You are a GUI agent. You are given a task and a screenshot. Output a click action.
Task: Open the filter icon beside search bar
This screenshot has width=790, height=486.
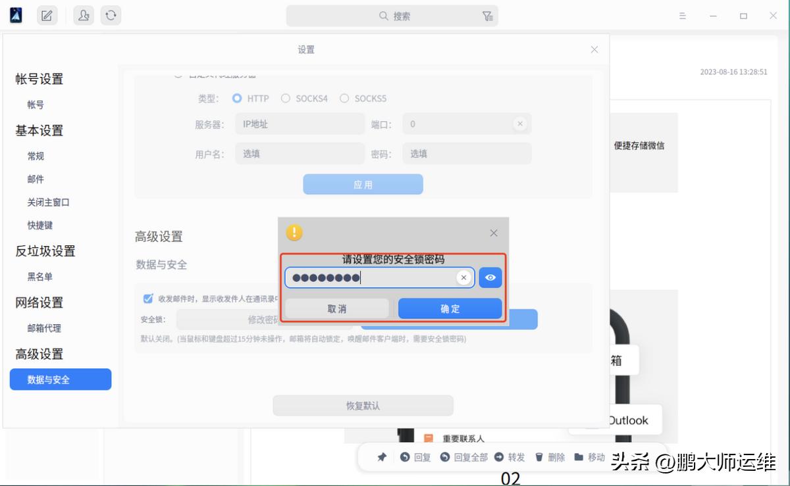488,15
